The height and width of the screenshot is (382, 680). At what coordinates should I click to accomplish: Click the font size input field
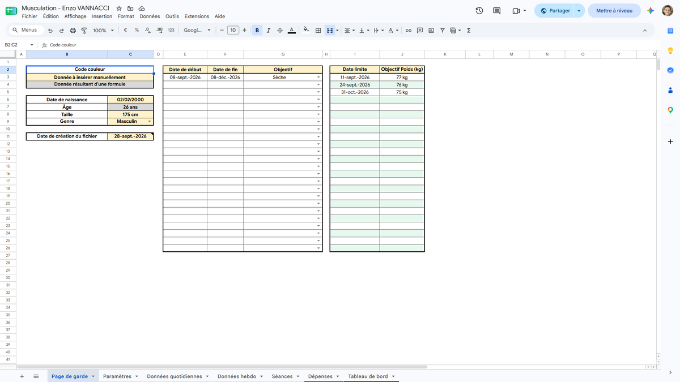coord(233,31)
